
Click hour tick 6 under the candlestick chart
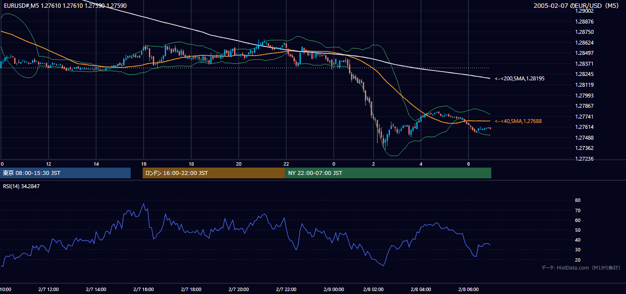(x=468, y=164)
